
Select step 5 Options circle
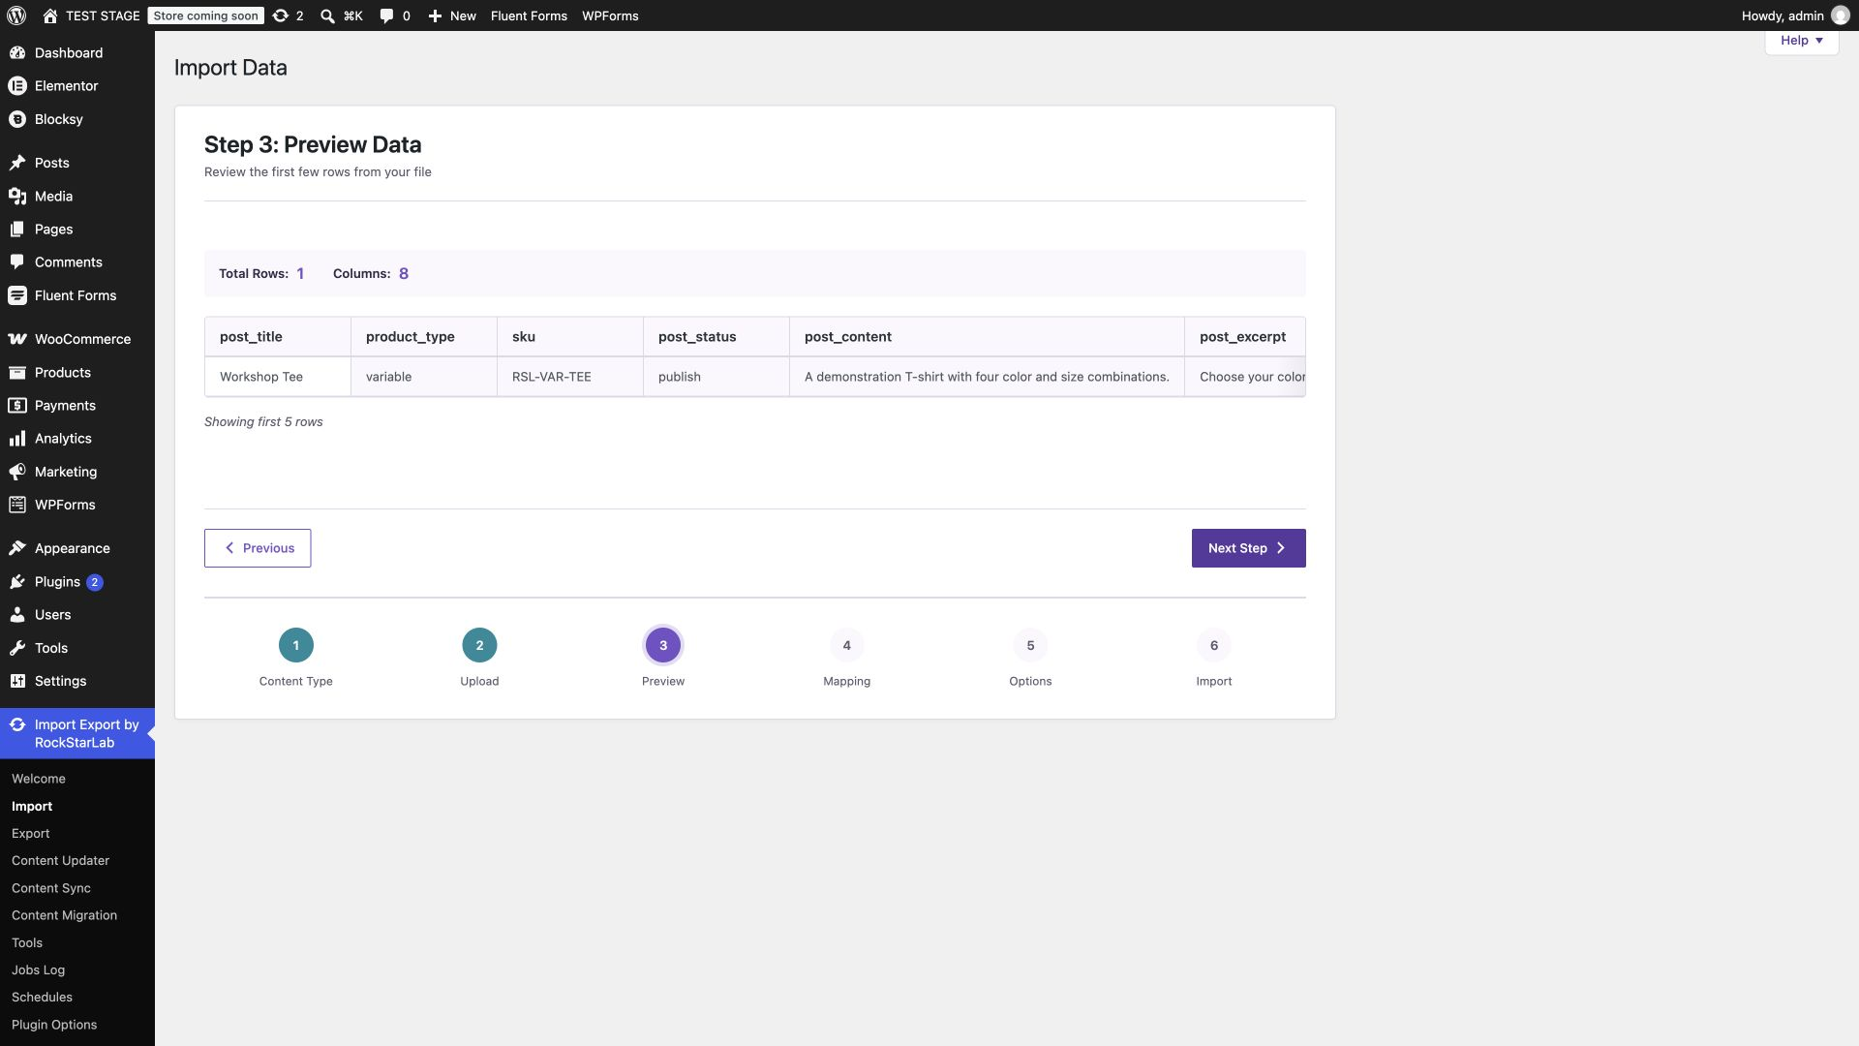pyautogui.click(x=1030, y=645)
